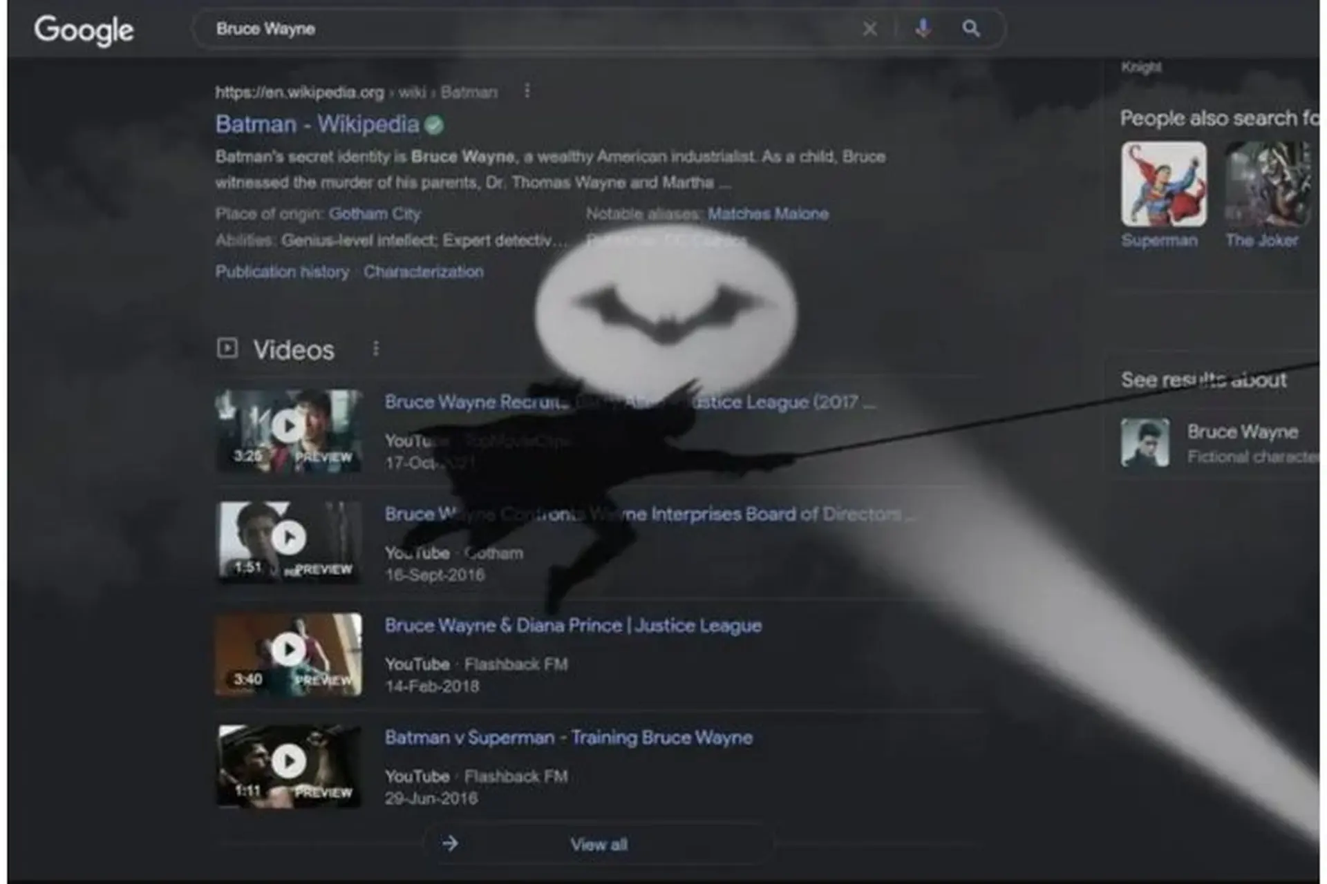Image resolution: width=1327 pixels, height=884 pixels.
Task: Open Batman - Wikipedia result link
Action: click(317, 124)
